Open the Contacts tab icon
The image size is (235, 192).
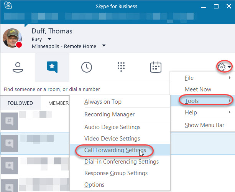pos(18,67)
